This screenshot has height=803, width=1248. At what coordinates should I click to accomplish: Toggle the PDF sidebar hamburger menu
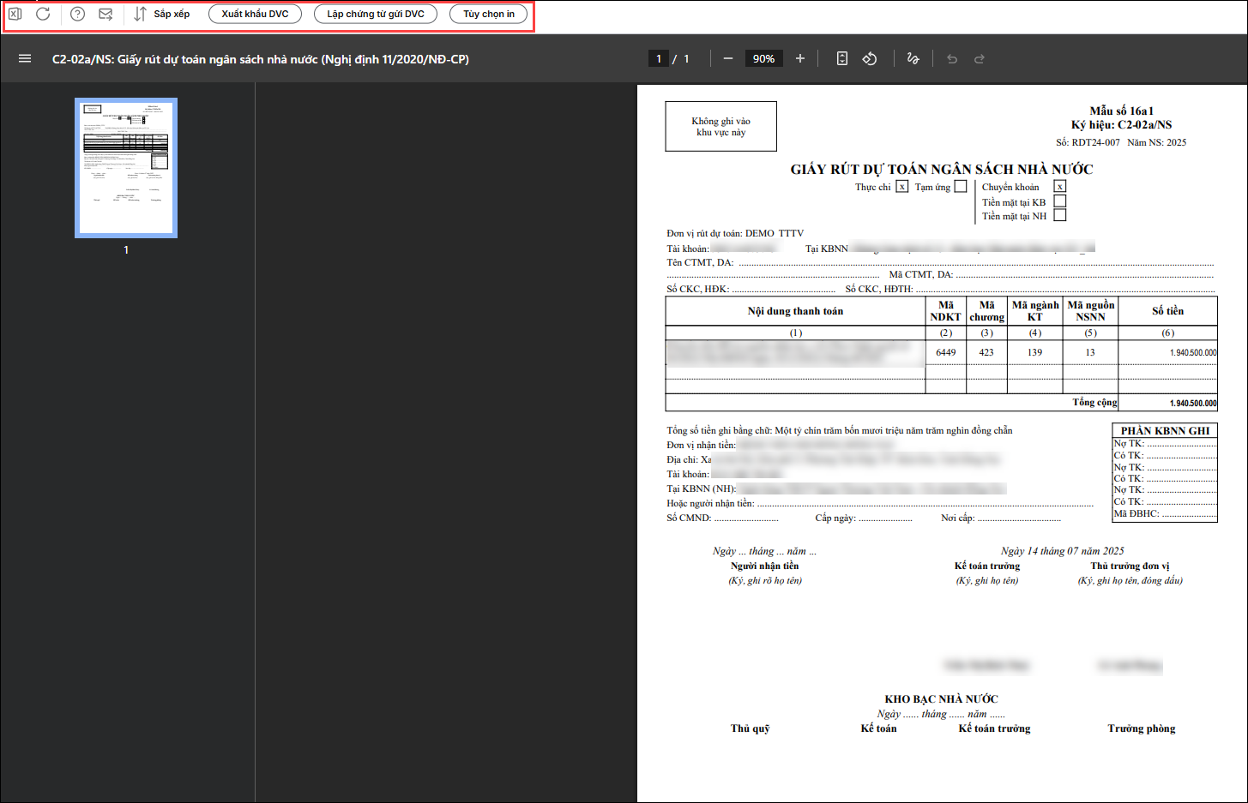(25, 58)
